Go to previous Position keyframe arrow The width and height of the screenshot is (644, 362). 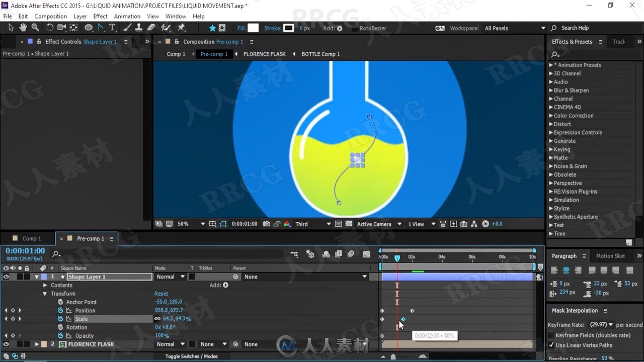[x=6, y=311]
